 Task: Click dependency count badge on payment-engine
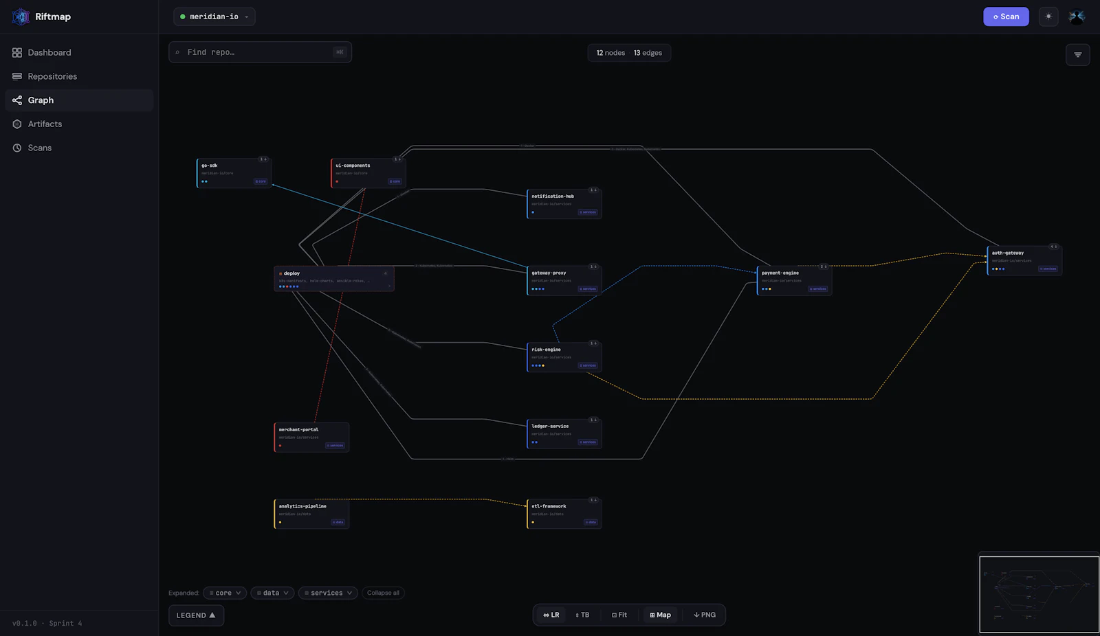824,266
